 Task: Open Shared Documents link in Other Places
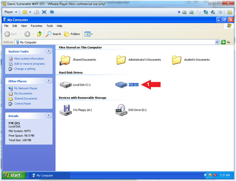(x=25, y=99)
